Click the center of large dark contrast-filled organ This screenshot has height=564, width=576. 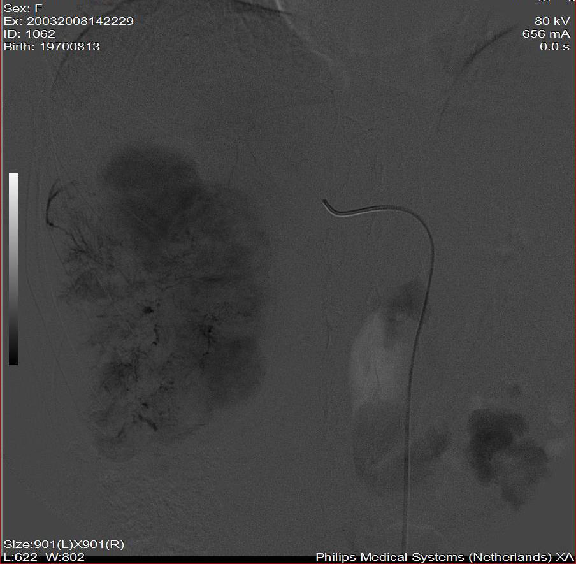pos(172,300)
